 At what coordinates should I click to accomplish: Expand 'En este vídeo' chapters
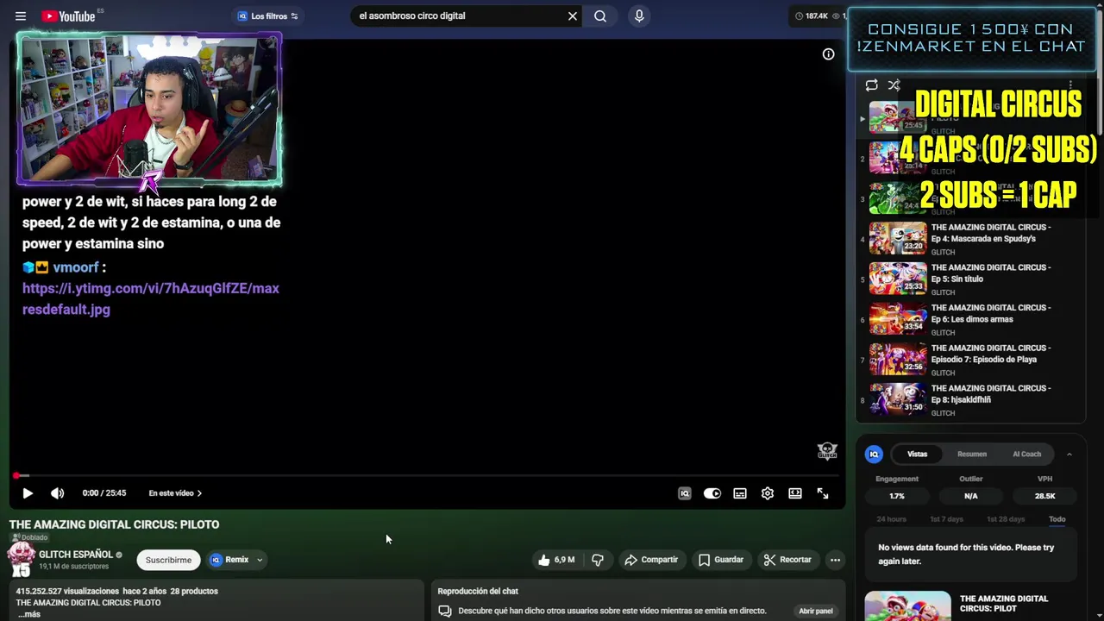(x=175, y=493)
